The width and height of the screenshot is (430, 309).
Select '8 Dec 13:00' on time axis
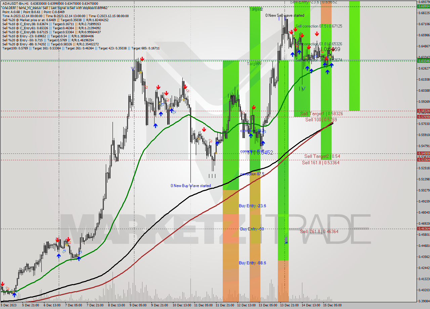117,305
